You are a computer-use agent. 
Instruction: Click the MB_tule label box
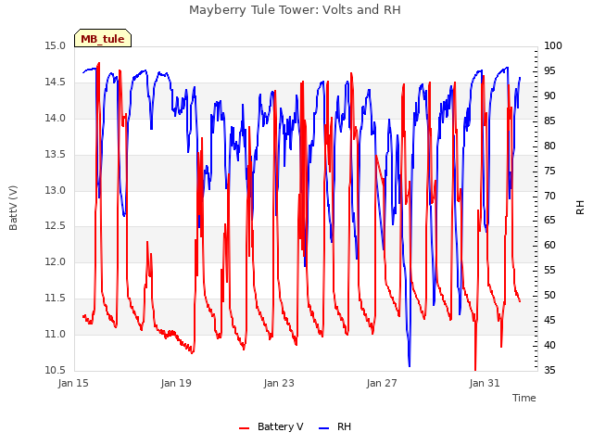point(103,38)
